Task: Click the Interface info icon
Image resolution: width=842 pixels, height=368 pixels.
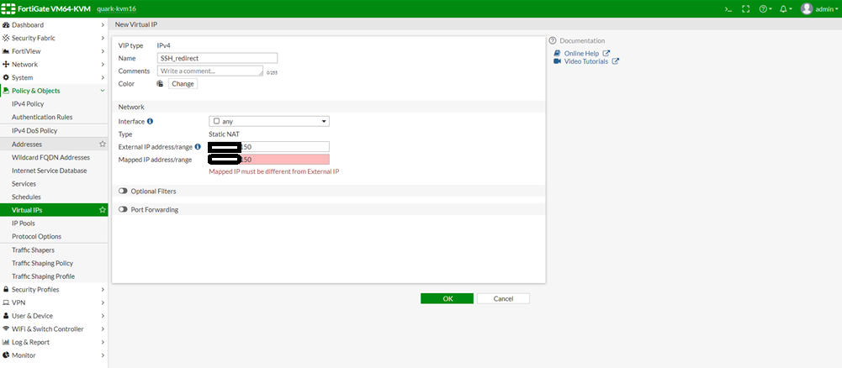Action: coord(151,121)
